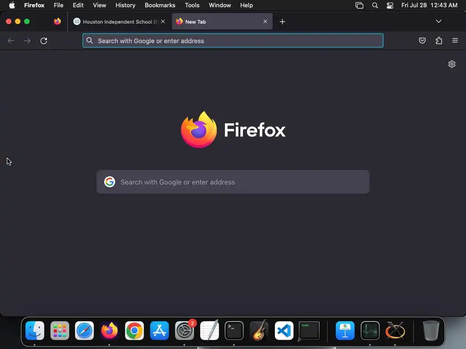Open Terminal from the dock
The image size is (466, 349).
(x=234, y=330)
